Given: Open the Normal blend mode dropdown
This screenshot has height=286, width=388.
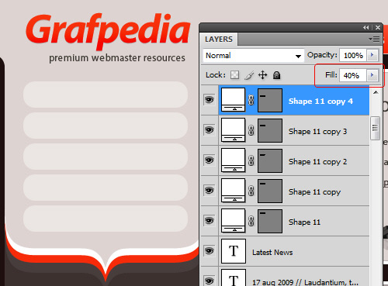Looking at the screenshot, I should (254, 56).
